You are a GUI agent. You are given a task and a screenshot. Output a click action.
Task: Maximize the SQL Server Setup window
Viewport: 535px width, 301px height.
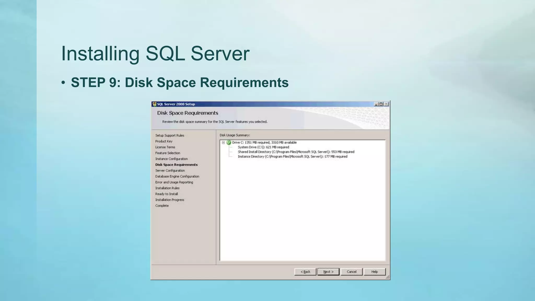point(381,104)
